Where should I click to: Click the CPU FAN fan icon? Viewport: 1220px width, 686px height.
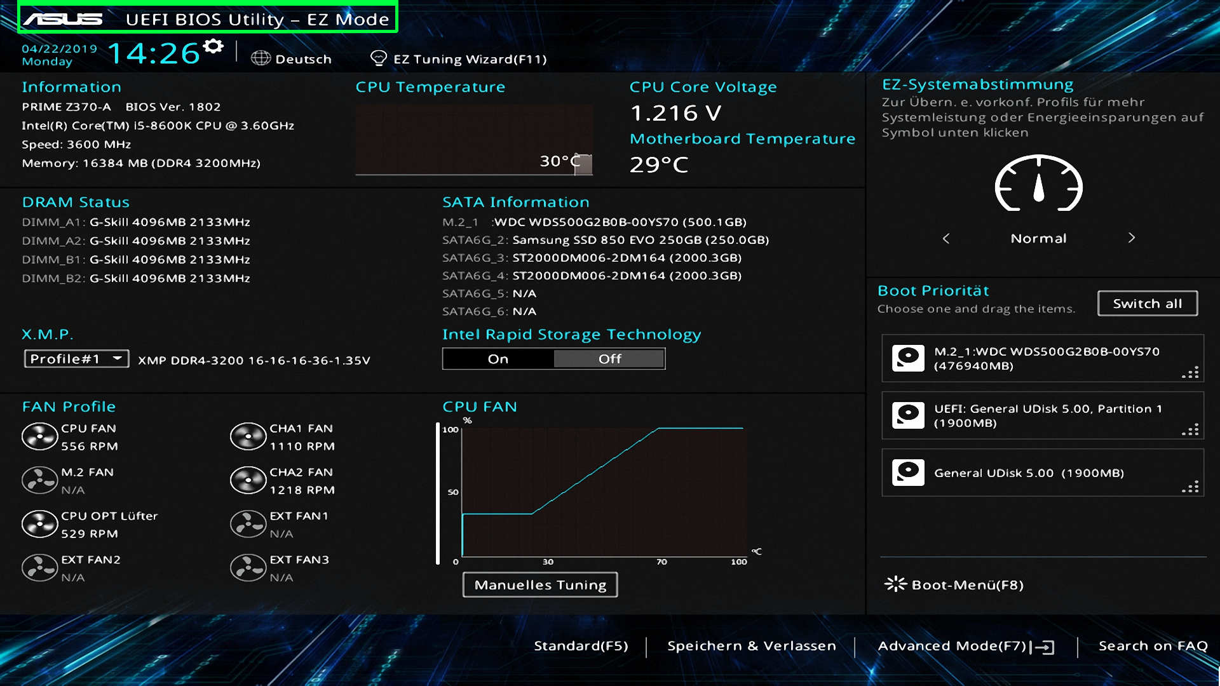coord(39,437)
